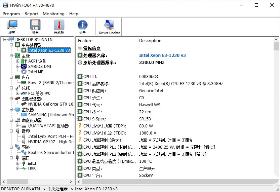This screenshot has height=192, width=280.
Task: Click the ACPI 设备 battery plug icon
Action: (24, 61)
